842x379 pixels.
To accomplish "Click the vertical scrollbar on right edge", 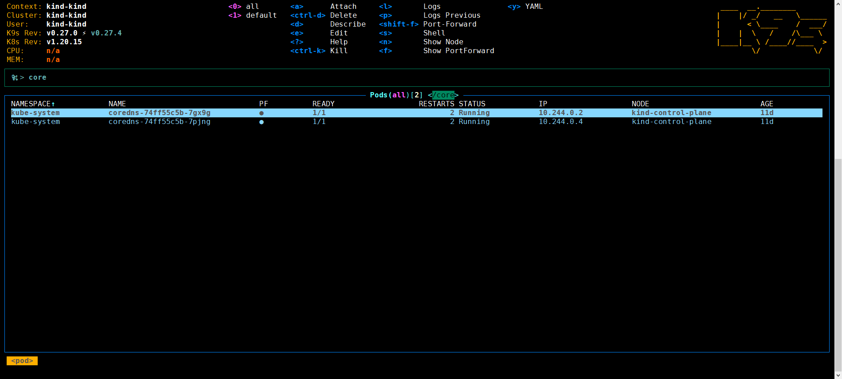I will 838,266.
